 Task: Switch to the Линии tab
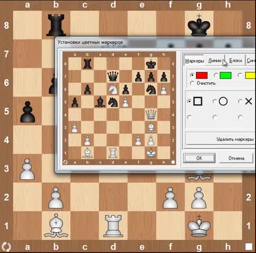coord(214,61)
